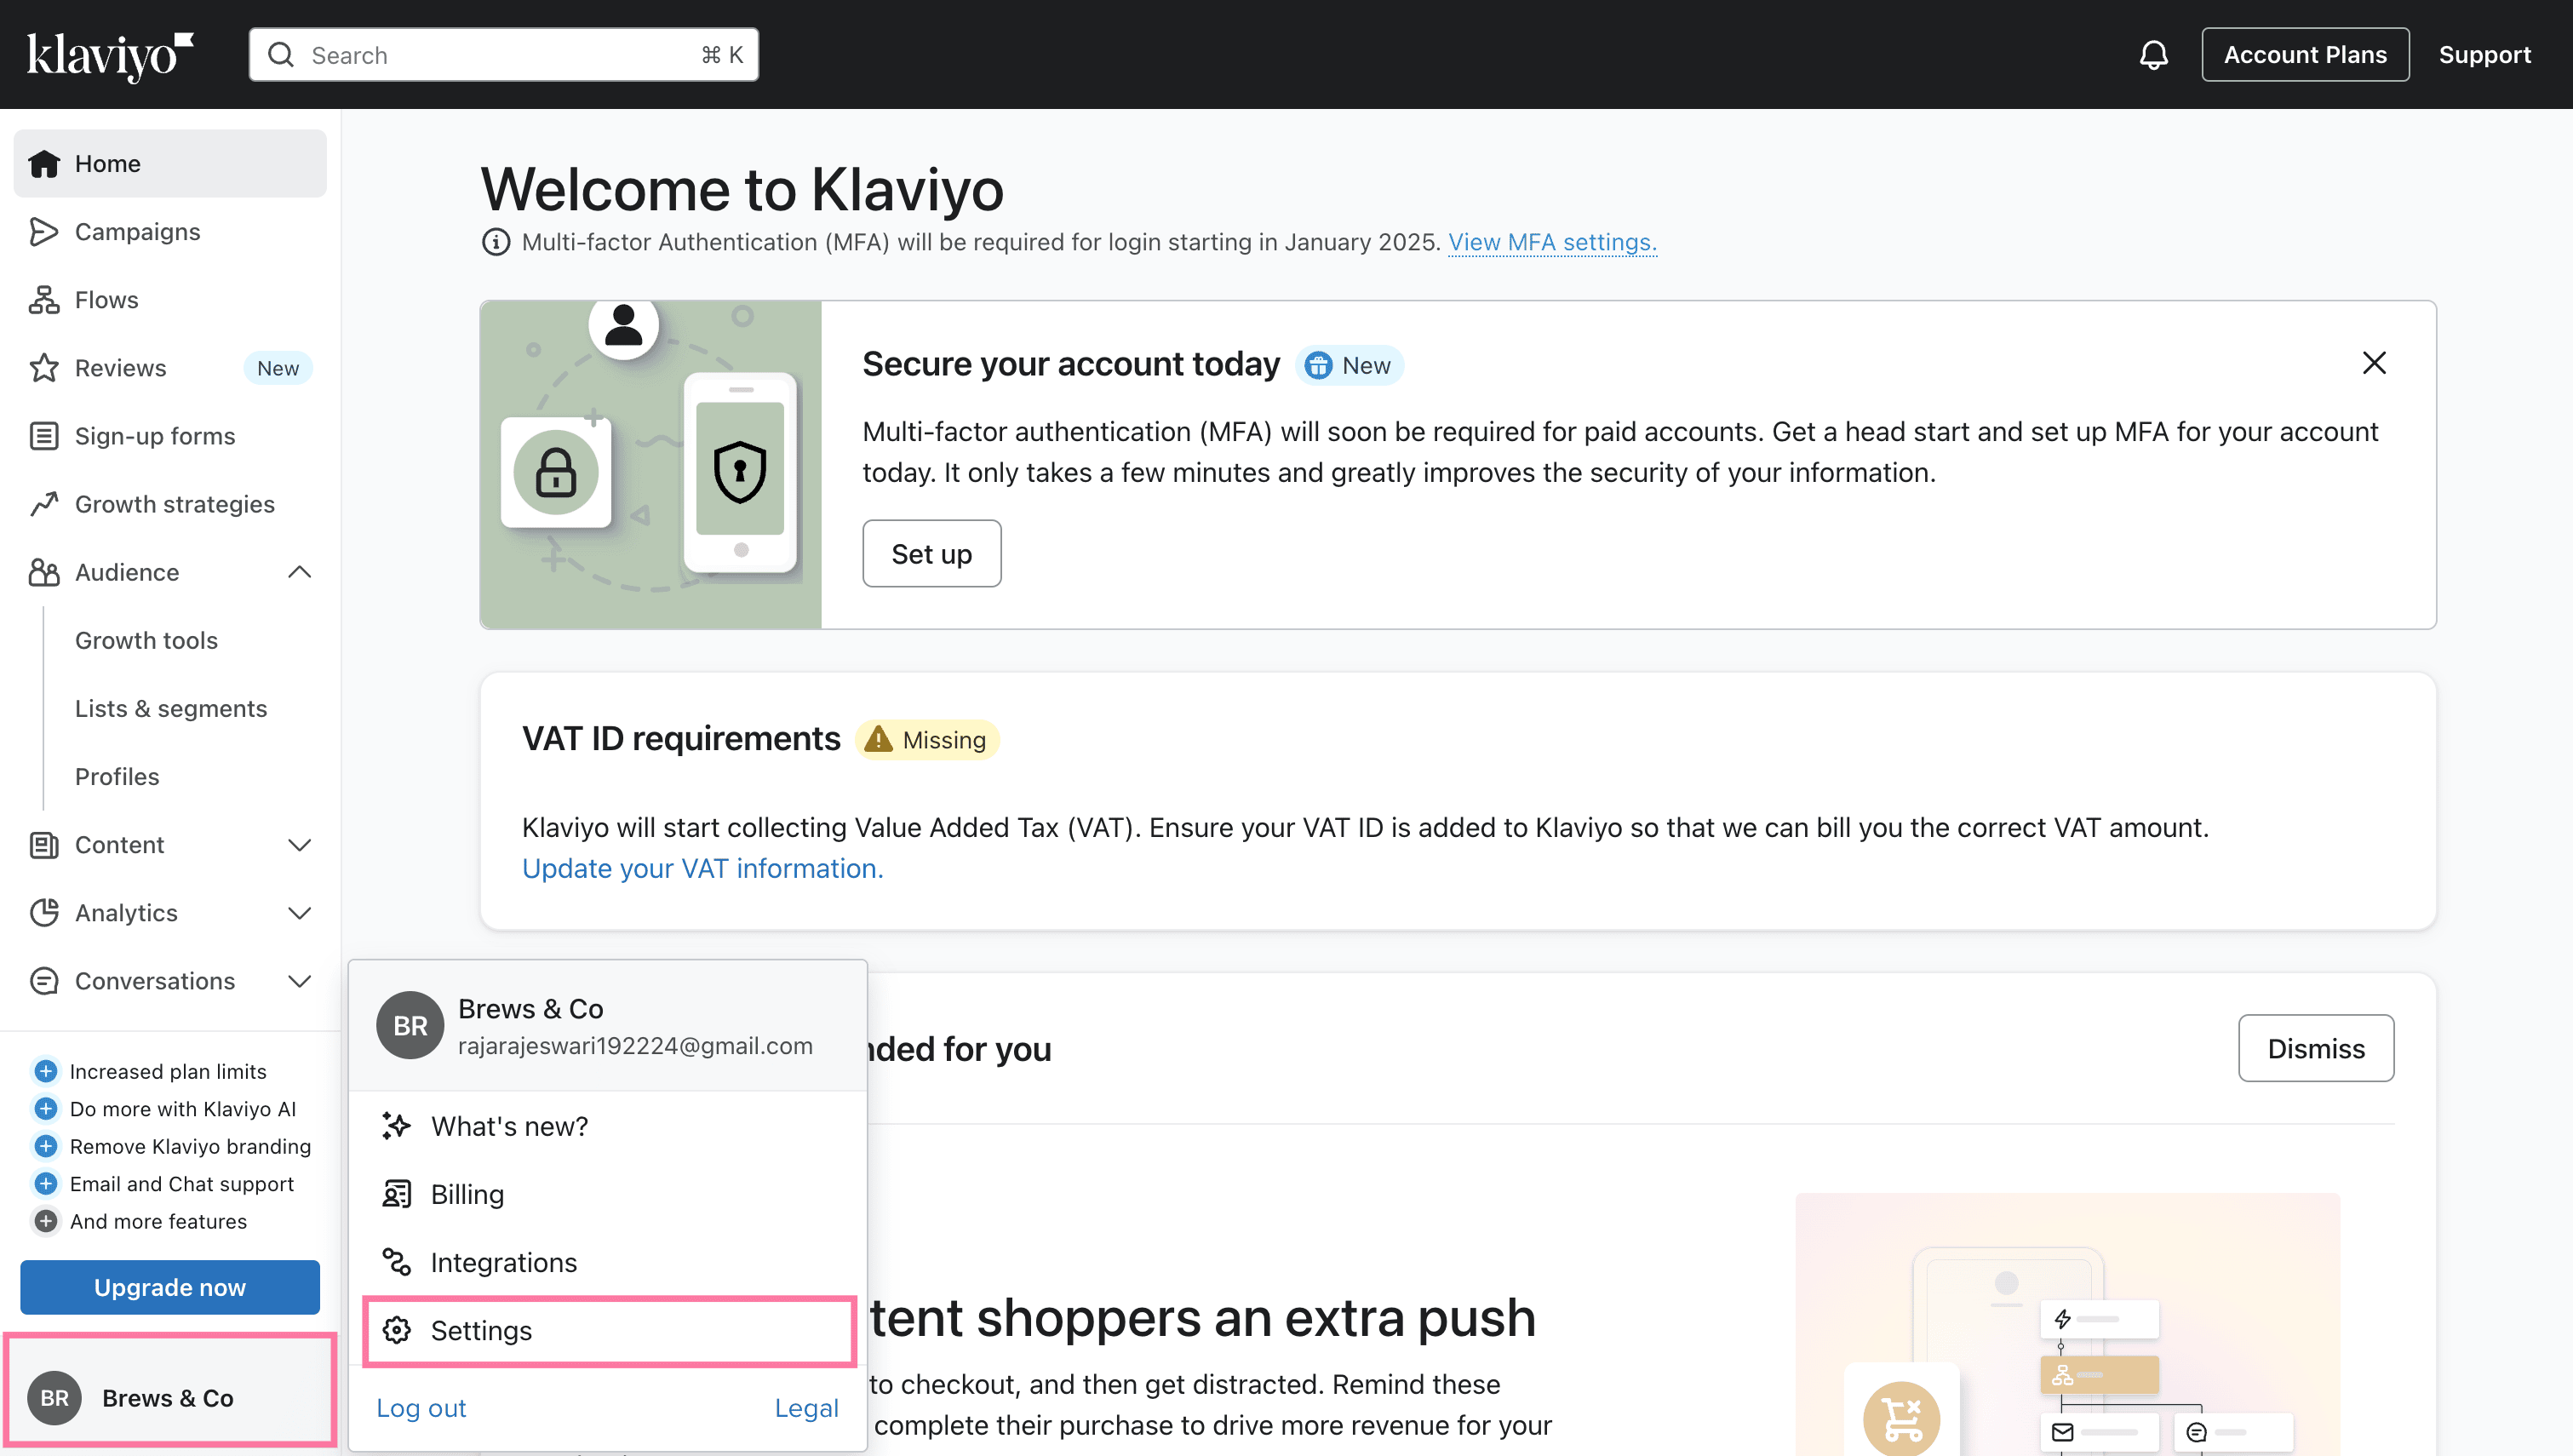This screenshot has width=2573, height=1456.
Task: Click rajarajeswari192224@gmail.com email text
Action: 635,1045
